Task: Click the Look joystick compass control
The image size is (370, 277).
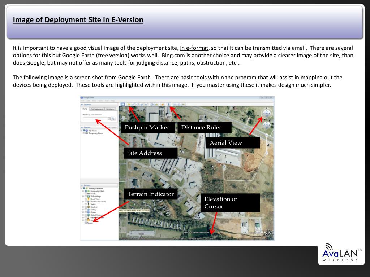Action: 267,113
